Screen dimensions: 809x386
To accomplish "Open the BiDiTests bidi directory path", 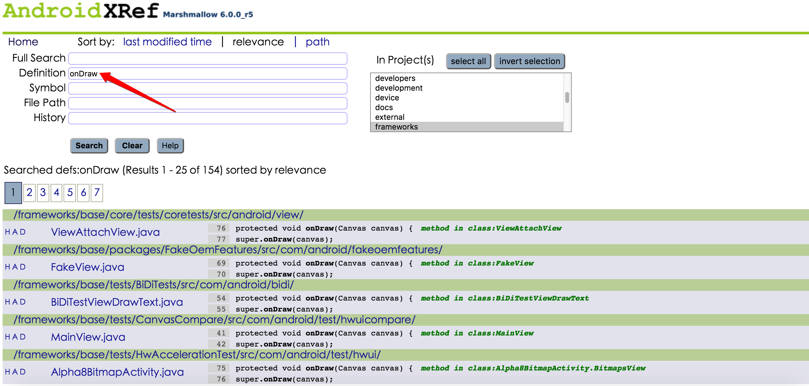I will (154, 285).
